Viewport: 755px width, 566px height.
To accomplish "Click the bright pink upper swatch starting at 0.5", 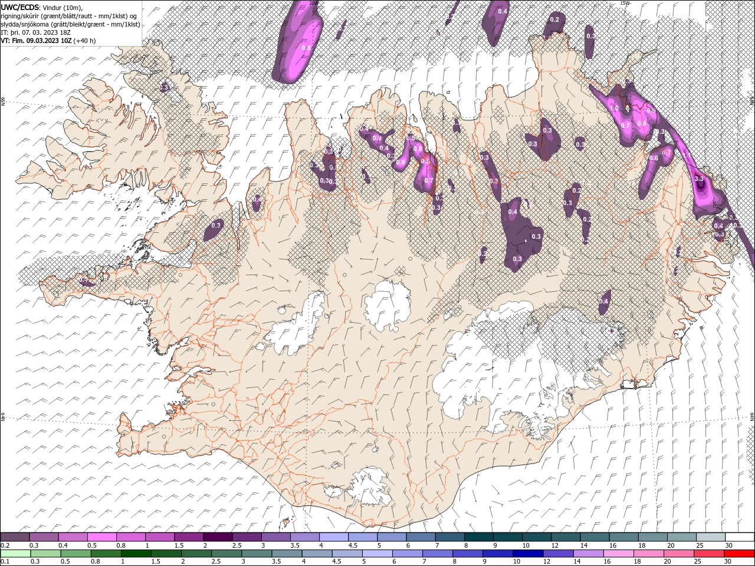I will (101, 537).
